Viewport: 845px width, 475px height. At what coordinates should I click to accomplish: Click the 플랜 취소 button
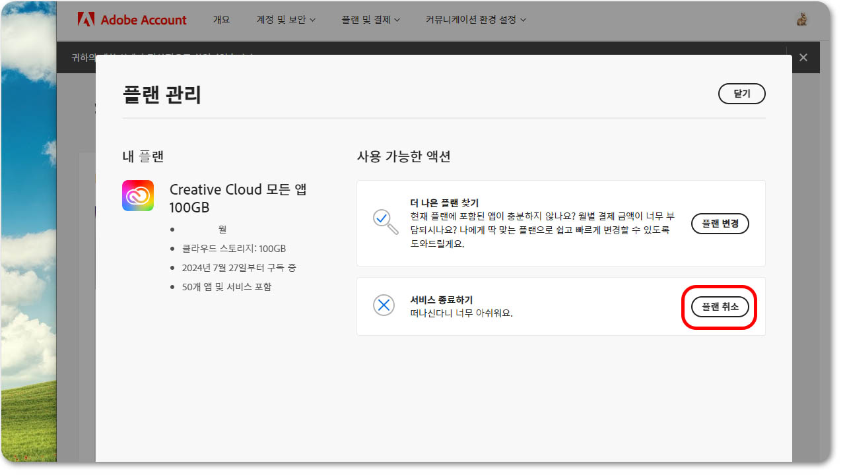(x=720, y=307)
